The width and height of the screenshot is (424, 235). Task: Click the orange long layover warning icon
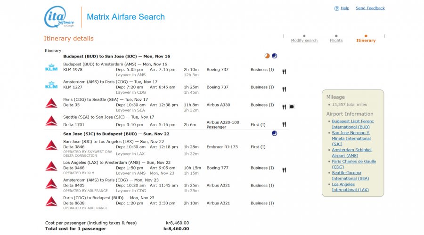(267, 56)
